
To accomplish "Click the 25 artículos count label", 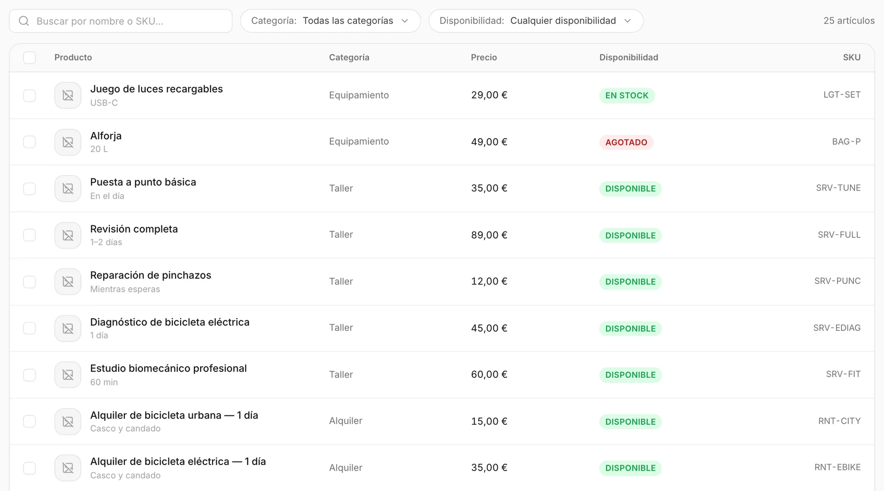I will pos(849,21).
